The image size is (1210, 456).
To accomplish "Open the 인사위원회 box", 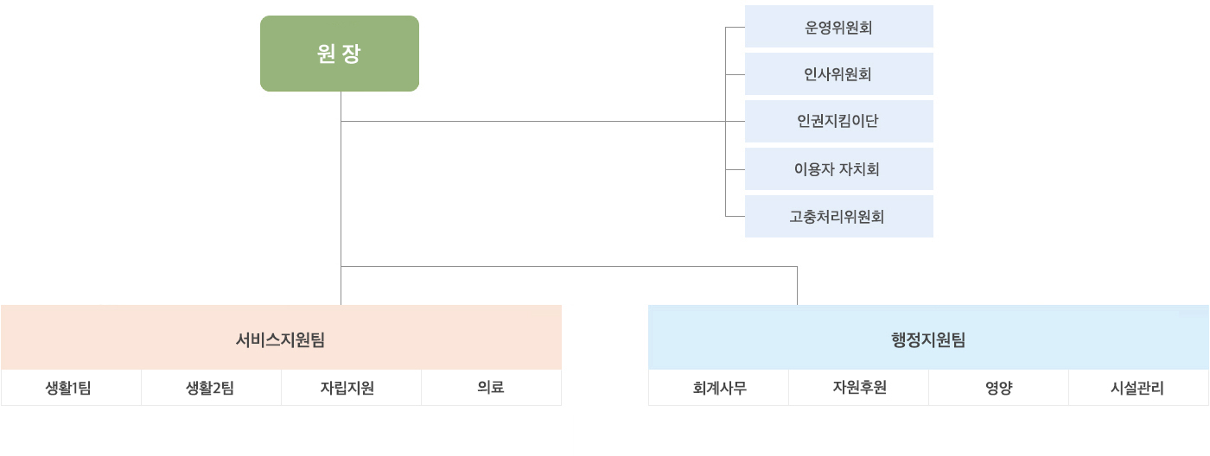I will (838, 74).
